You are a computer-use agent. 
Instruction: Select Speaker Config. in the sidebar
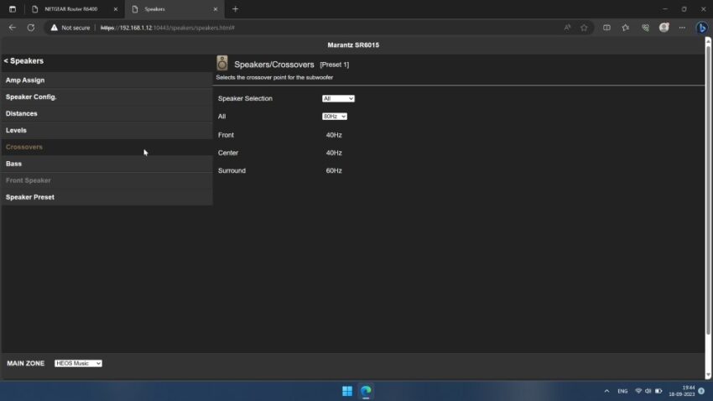pyautogui.click(x=31, y=97)
